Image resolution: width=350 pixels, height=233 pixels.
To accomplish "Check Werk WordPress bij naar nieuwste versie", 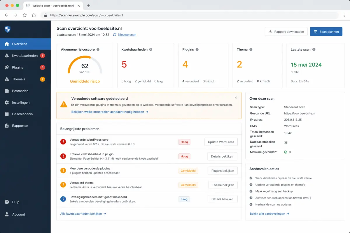I will 251,178.
